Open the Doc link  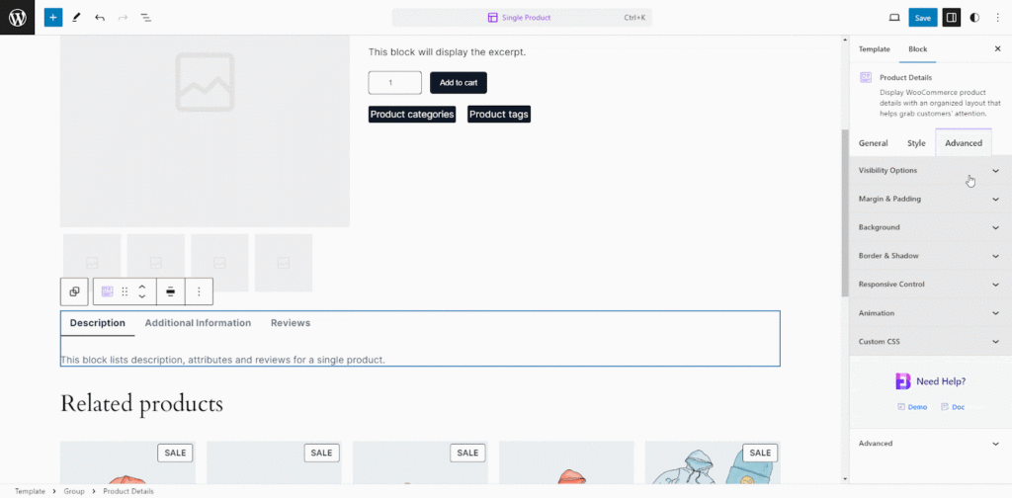(954, 407)
